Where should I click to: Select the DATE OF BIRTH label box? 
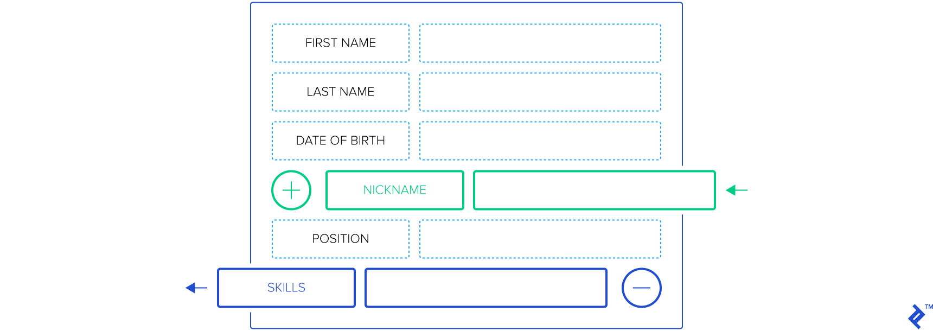click(x=341, y=141)
